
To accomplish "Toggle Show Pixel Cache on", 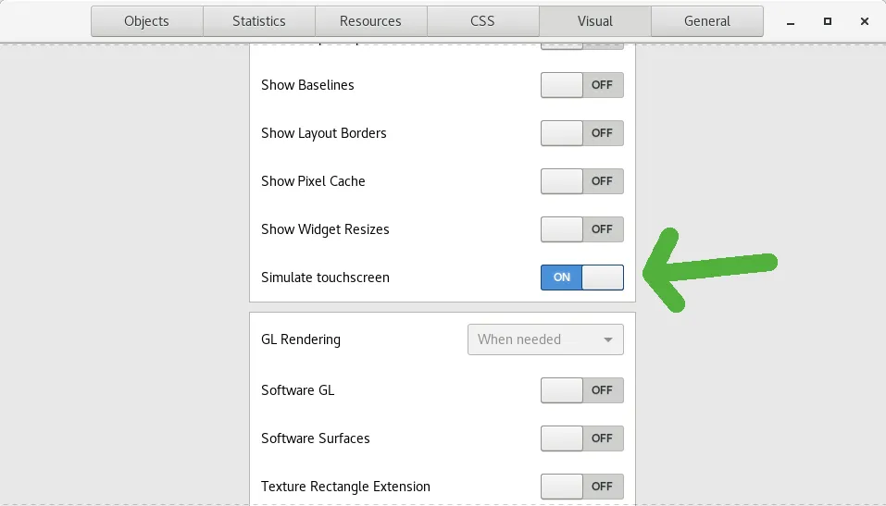I will point(581,181).
